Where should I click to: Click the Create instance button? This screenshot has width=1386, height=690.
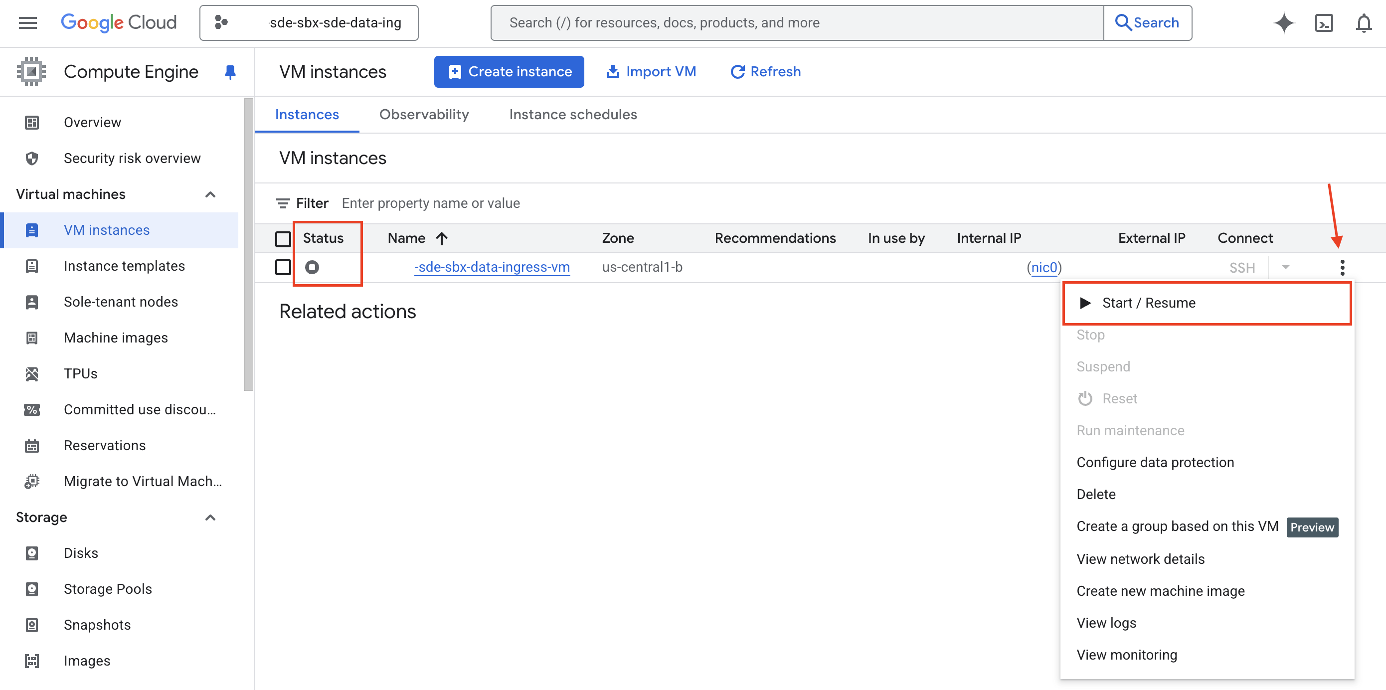[509, 72]
